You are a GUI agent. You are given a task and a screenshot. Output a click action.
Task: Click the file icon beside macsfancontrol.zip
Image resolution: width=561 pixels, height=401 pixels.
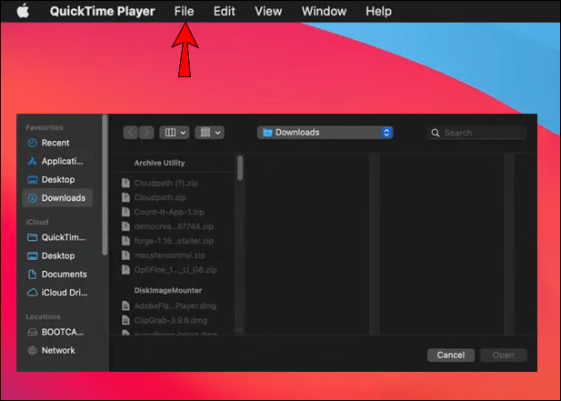125,256
